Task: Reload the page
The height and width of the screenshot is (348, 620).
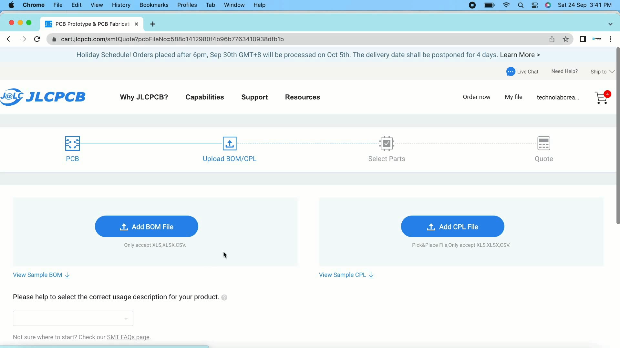Action: click(37, 39)
